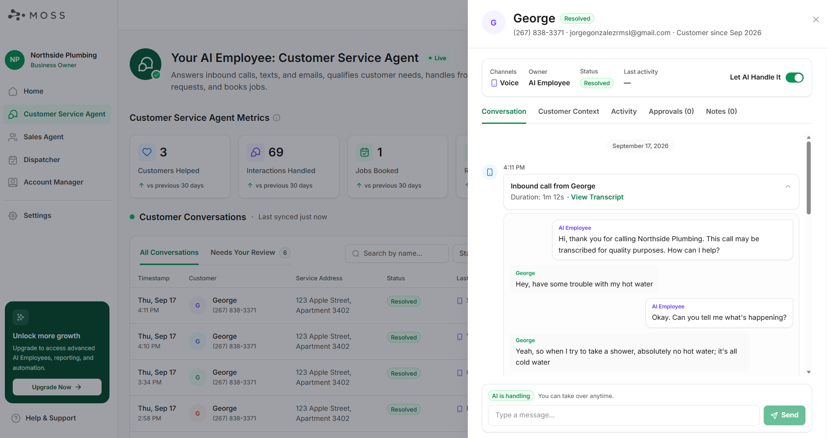This screenshot has height=438, width=827.
Task: Click the NP account avatar
Action: point(15,60)
